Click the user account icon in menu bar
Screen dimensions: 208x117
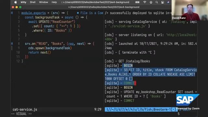[151, 2]
